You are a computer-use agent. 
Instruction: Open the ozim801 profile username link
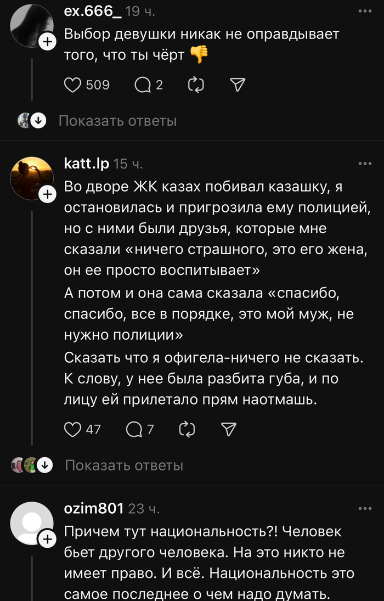click(94, 509)
